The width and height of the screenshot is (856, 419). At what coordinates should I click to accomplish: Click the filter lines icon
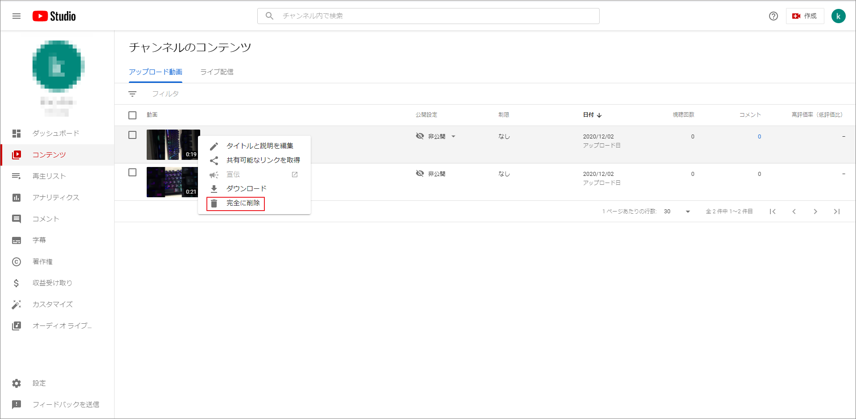(132, 94)
